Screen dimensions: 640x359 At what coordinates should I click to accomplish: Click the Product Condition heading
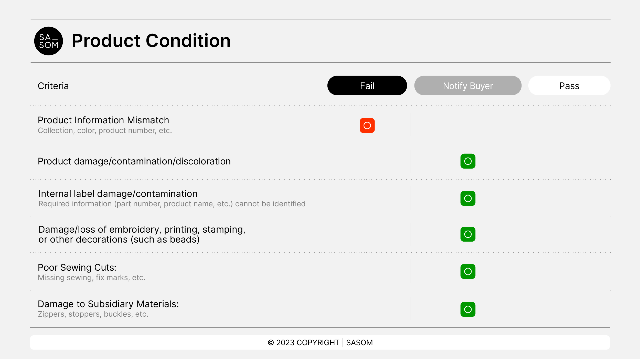coord(151,41)
